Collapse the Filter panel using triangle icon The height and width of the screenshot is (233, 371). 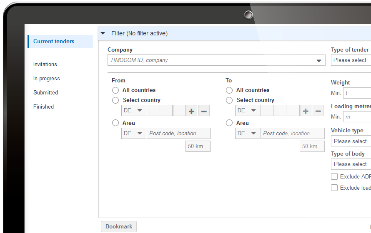pyautogui.click(x=103, y=33)
